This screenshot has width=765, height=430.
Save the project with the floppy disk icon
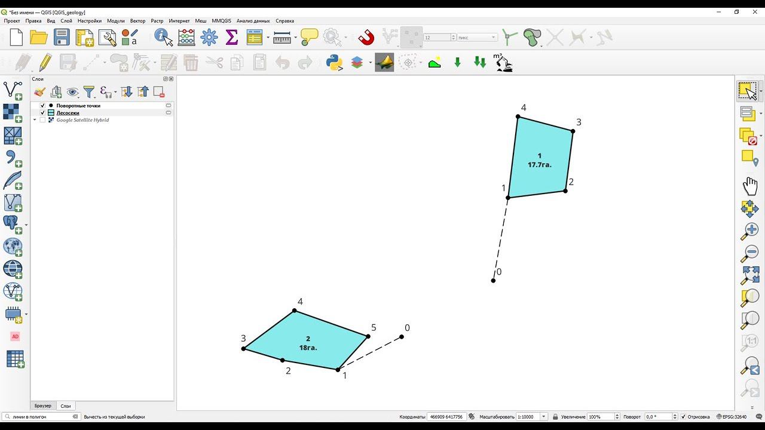coord(62,38)
